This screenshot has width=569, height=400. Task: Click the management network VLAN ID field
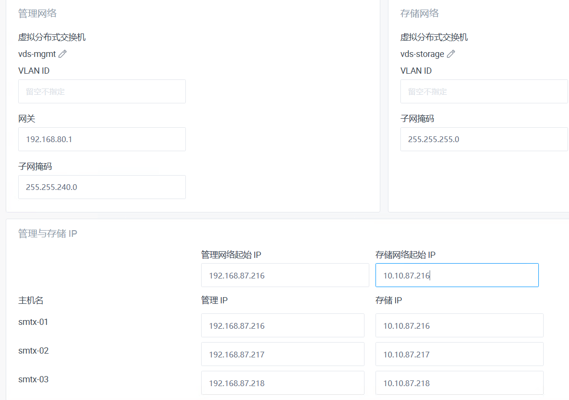click(x=102, y=91)
